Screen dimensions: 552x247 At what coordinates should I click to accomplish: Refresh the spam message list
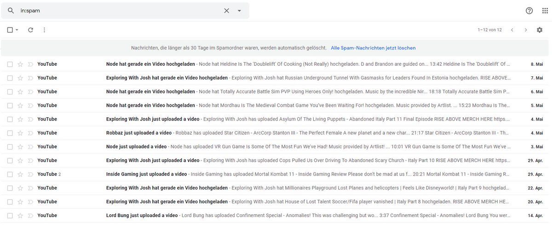(x=30, y=30)
